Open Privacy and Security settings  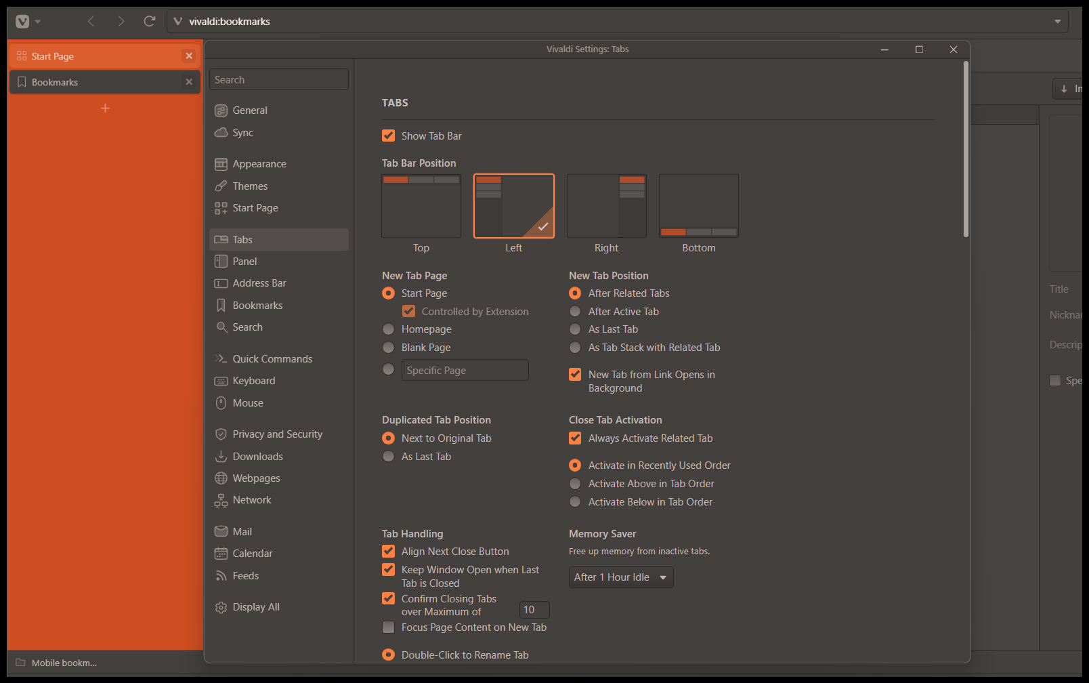(279, 434)
